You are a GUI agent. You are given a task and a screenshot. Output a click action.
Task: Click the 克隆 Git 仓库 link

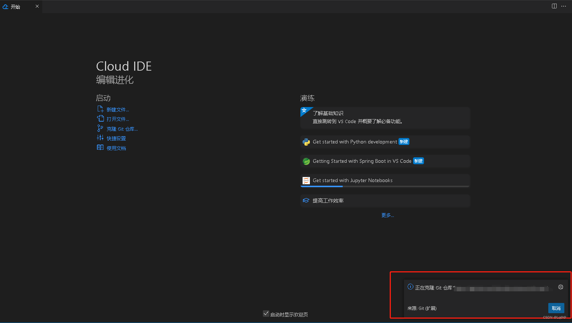pos(122,129)
